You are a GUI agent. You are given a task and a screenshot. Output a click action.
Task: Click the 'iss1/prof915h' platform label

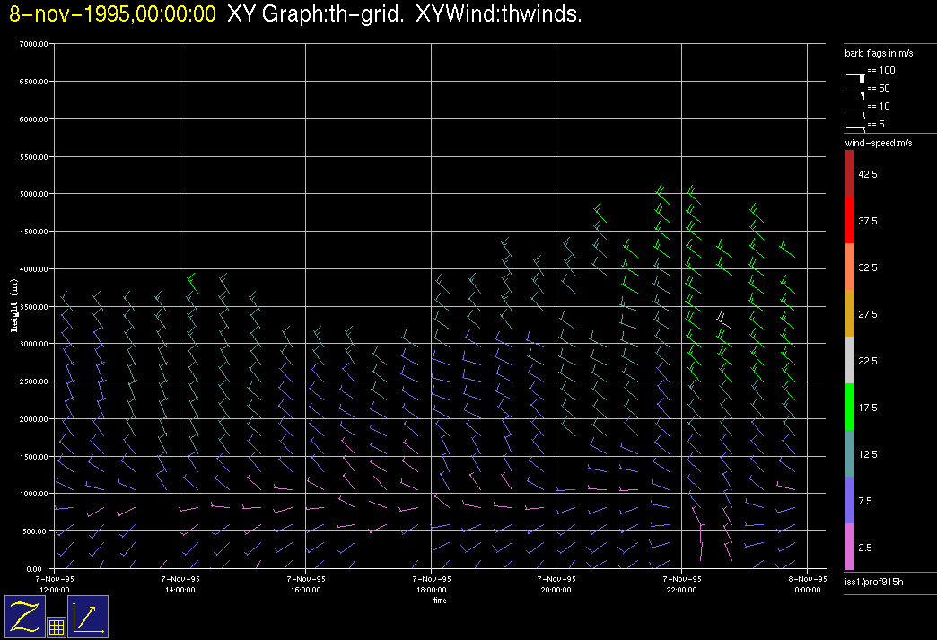pyautogui.click(x=874, y=583)
